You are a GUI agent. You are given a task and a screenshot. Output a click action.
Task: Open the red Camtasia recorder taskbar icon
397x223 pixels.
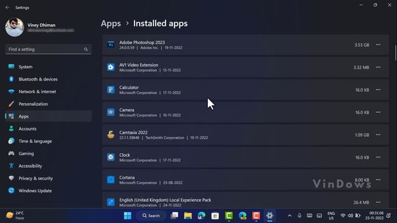pos(256,216)
